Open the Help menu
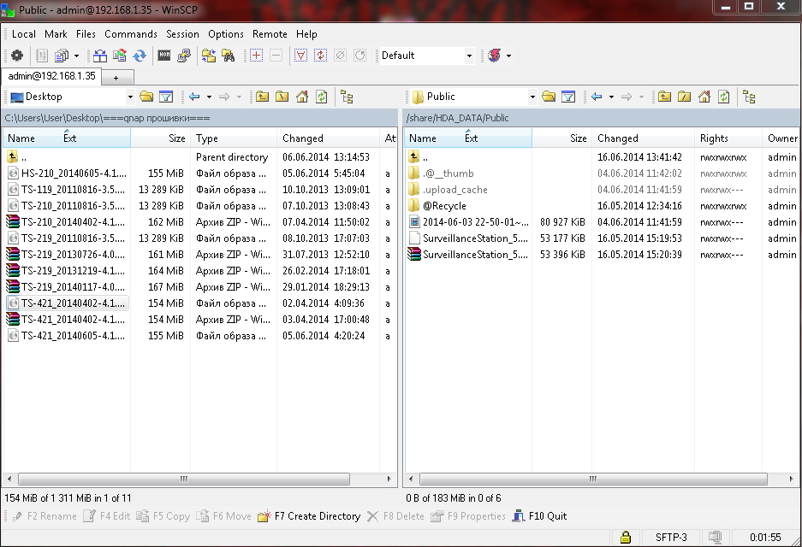The width and height of the screenshot is (802, 547). (306, 34)
